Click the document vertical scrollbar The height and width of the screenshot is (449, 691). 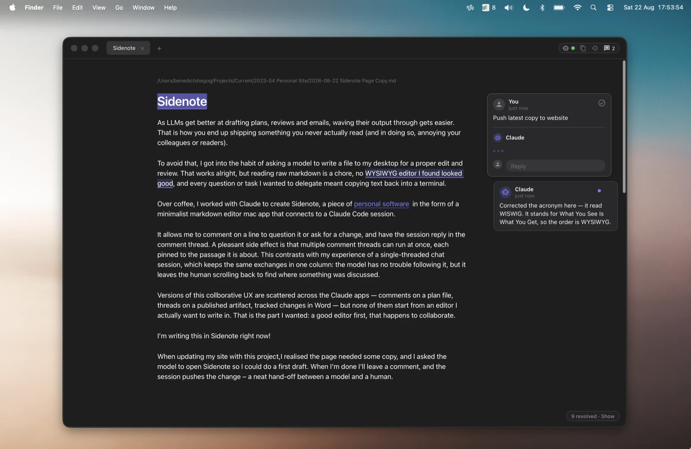click(x=624, y=127)
